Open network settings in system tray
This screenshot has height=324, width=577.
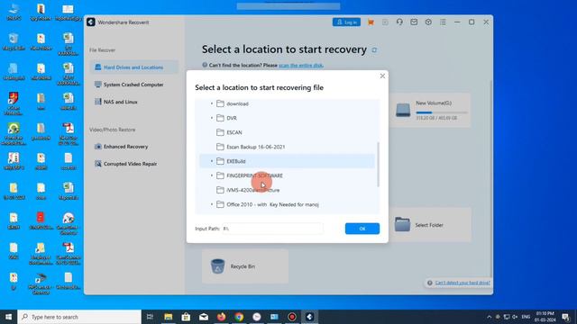[507, 317]
